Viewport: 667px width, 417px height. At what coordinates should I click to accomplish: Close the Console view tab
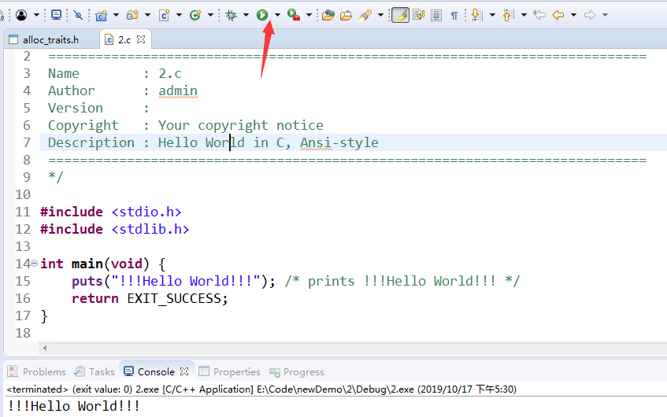coord(184,371)
